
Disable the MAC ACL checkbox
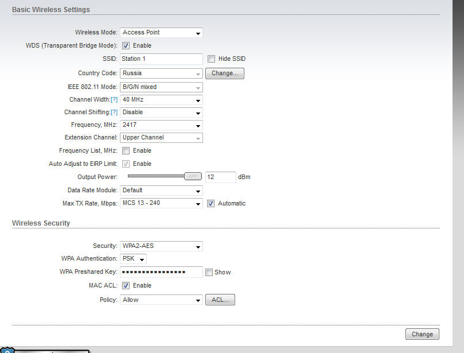[126, 285]
